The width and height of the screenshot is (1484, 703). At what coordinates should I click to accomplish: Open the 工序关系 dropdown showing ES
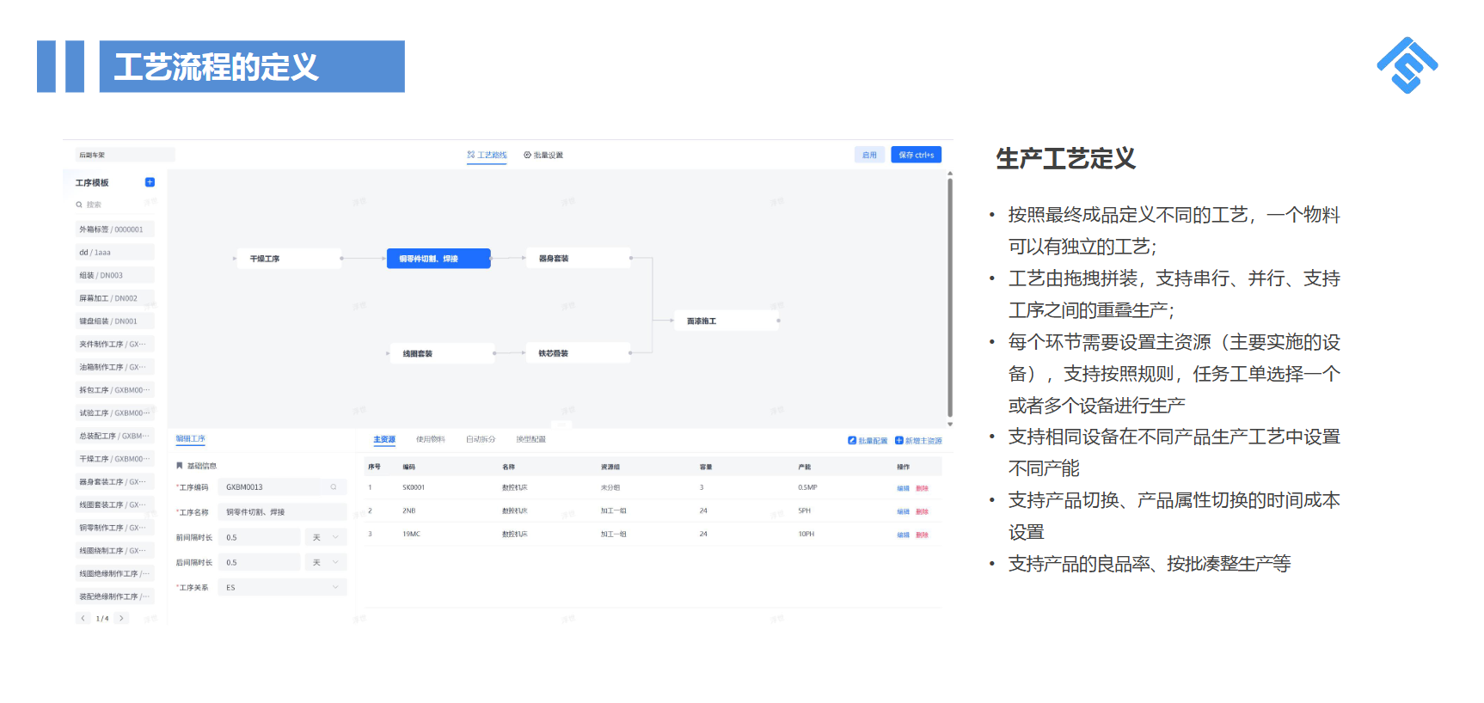point(283,587)
